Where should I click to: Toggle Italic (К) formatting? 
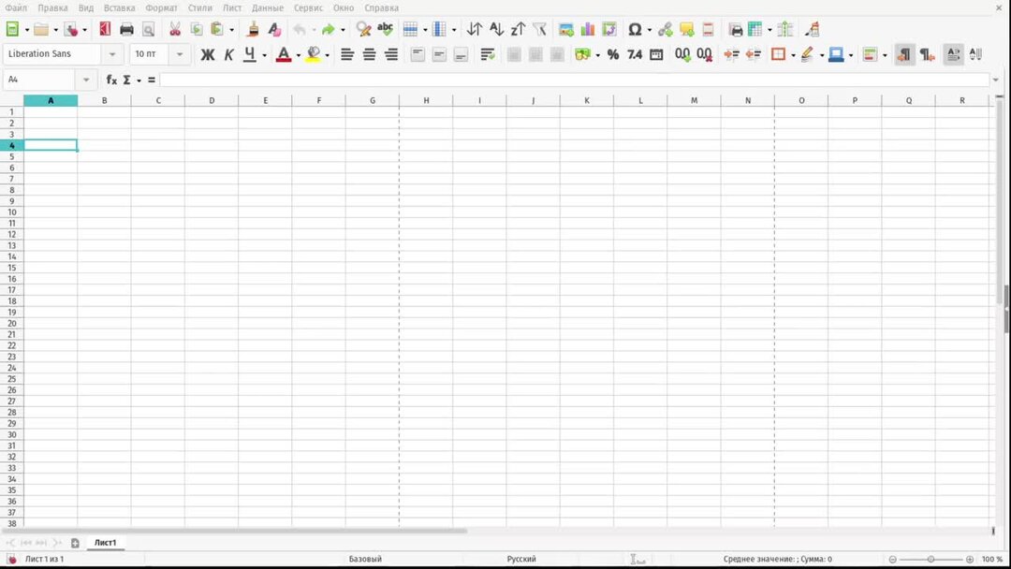tap(228, 55)
